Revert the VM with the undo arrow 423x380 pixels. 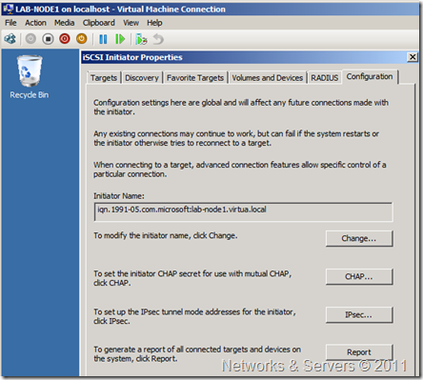(x=158, y=39)
